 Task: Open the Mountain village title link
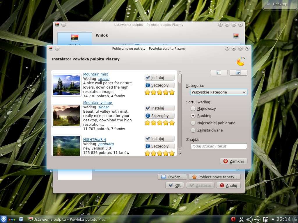click(x=98, y=102)
